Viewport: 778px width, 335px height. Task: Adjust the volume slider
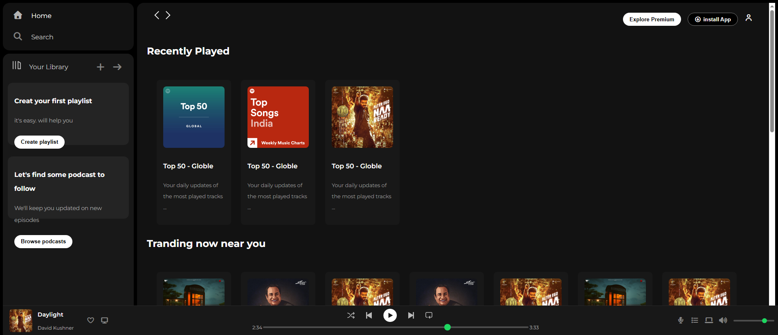point(753,321)
